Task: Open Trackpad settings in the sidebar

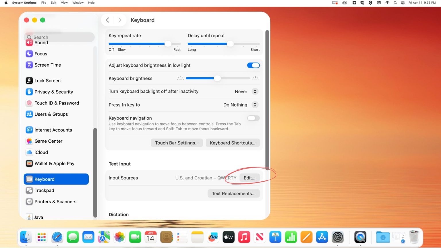Action: tap(44, 190)
